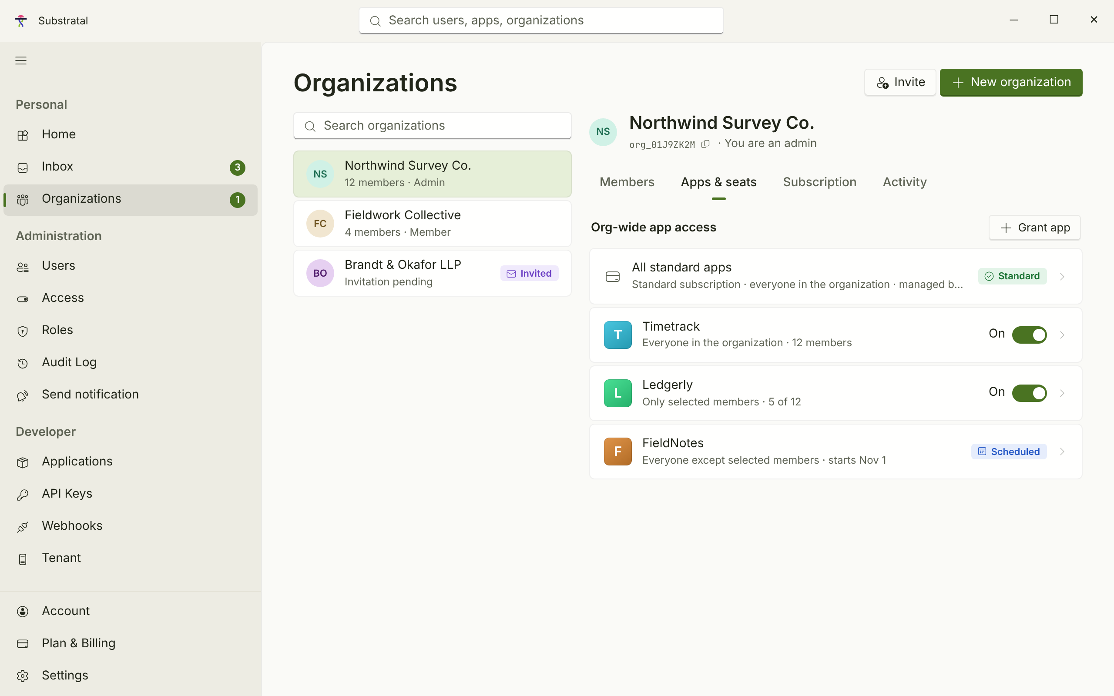Focus the global search users, apps field
The height and width of the screenshot is (696, 1114).
(x=541, y=21)
